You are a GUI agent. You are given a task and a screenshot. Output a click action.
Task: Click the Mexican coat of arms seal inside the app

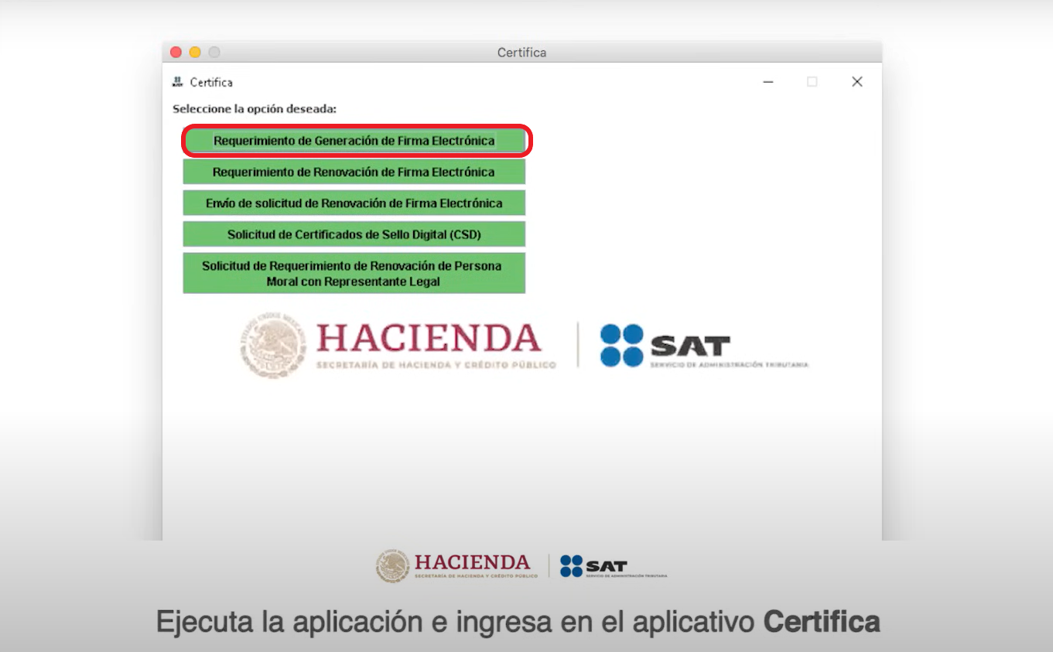point(271,346)
